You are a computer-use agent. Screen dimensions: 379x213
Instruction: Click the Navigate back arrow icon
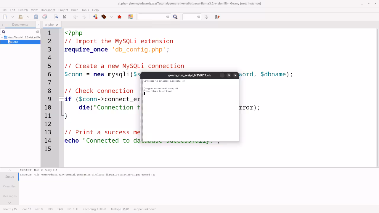pyautogui.click(x=76, y=17)
